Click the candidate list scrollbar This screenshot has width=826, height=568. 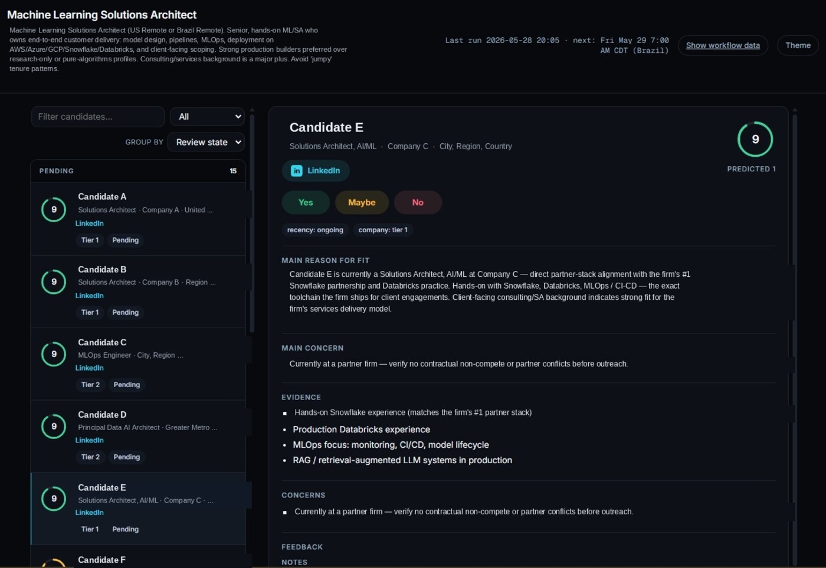click(x=252, y=224)
